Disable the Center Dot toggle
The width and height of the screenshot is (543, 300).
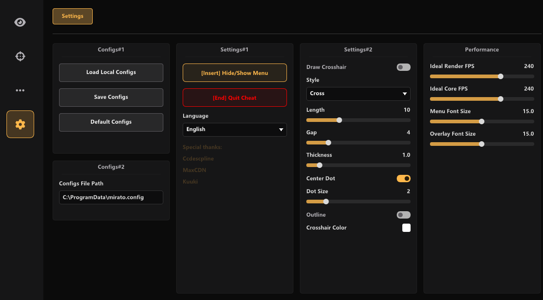point(403,179)
